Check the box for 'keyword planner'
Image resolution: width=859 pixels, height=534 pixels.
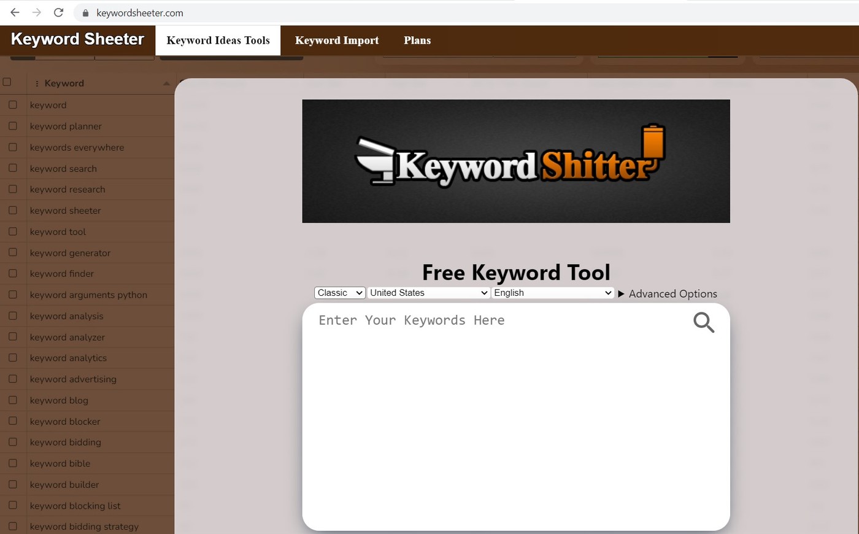tap(13, 126)
